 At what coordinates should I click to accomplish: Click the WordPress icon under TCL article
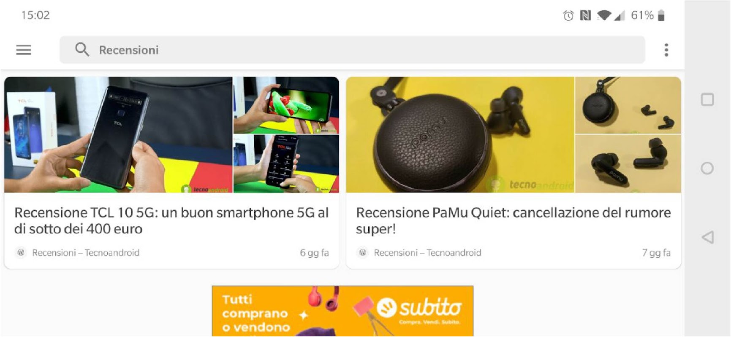point(21,252)
